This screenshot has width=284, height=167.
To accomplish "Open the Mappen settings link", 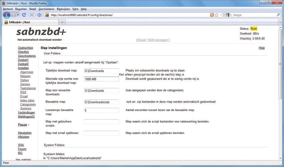I will pyautogui.click(x=25, y=76).
